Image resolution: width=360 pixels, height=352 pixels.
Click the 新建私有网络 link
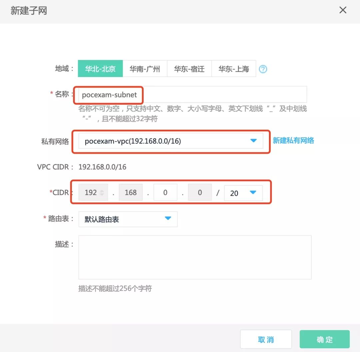coord(293,141)
